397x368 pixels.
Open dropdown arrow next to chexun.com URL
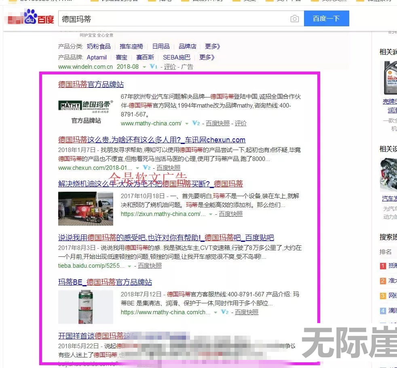click(137, 168)
